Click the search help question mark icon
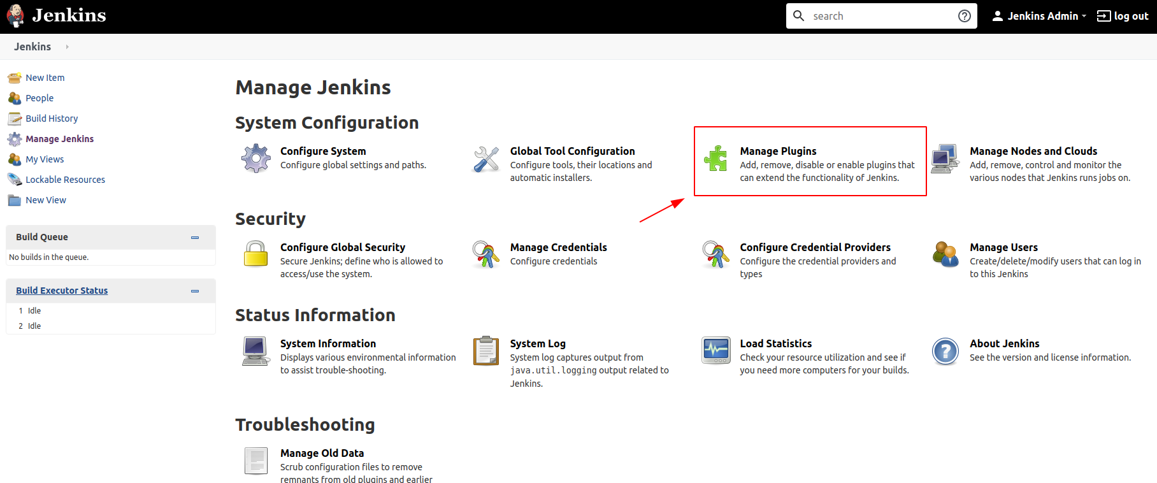 tap(964, 16)
